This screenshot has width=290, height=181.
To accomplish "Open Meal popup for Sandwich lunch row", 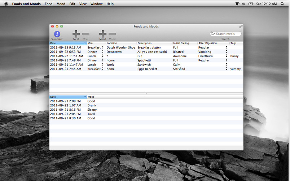I will point(103,64).
